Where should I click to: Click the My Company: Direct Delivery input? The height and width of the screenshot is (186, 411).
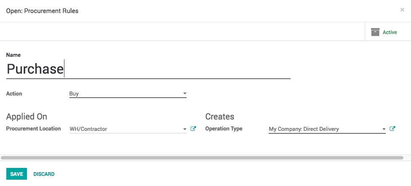[x=323, y=129]
